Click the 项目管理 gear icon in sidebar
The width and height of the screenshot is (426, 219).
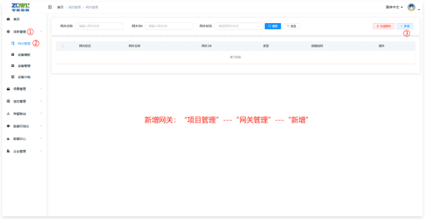[8, 32]
